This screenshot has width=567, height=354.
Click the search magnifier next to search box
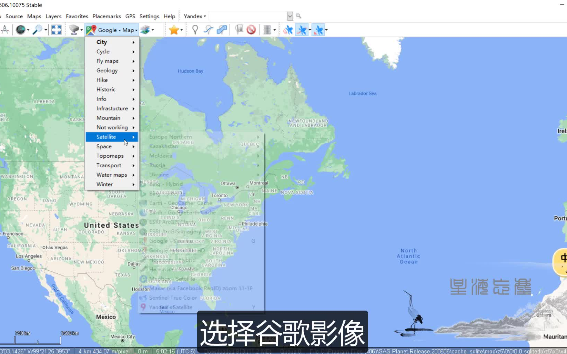pyautogui.click(x=298, y=16)
